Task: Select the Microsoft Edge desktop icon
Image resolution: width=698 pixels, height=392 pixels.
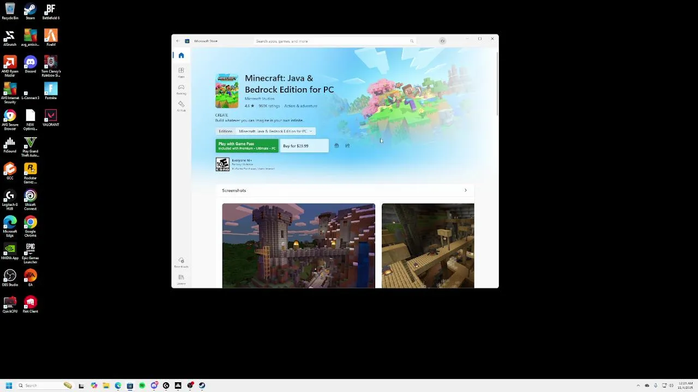Action: 10,227
